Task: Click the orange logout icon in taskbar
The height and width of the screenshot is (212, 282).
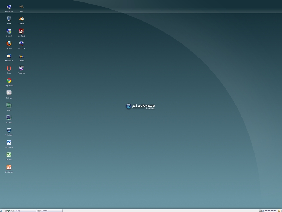Action: [279, 211]
